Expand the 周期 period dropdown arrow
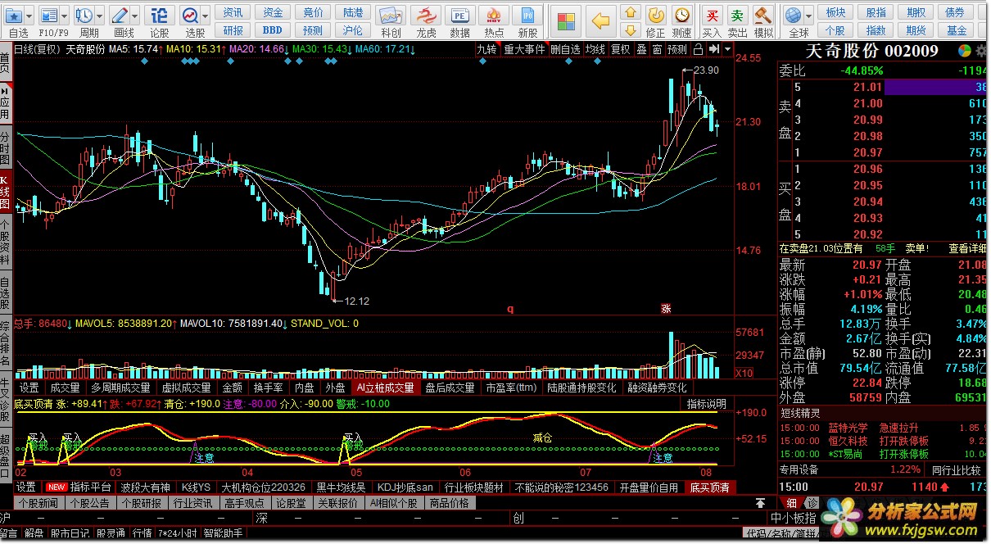The height and width of the screenshot is (544, 991). pyautogui.click(x=99, y=15)
